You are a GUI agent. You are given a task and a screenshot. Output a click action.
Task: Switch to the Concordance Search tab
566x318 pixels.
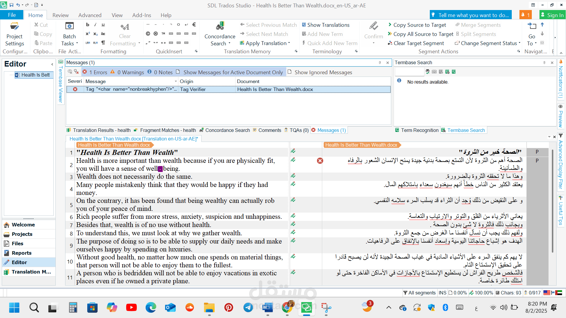pyautogui.click(x=225, y=130)
